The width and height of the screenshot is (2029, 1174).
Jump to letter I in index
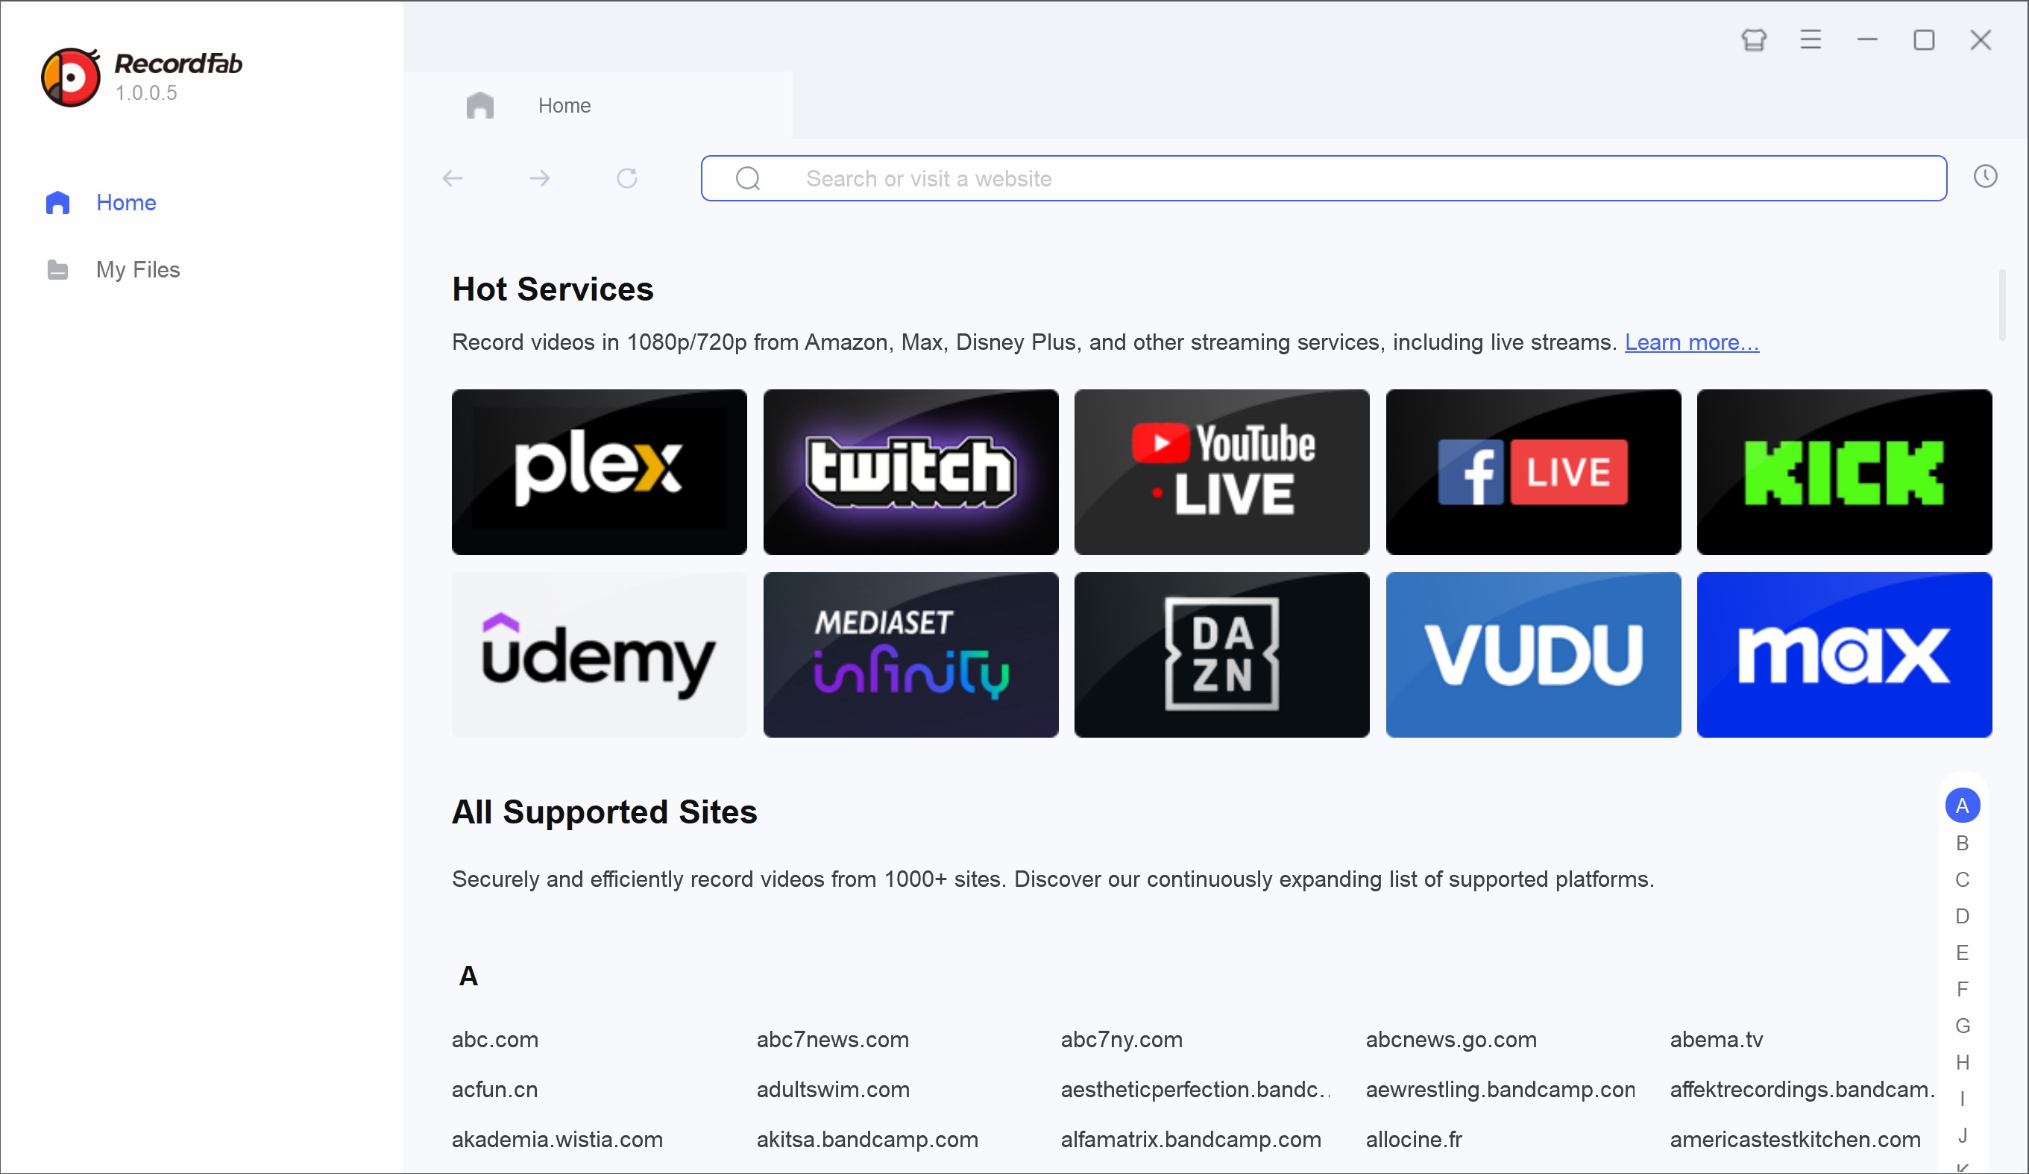point(1962,1099)
